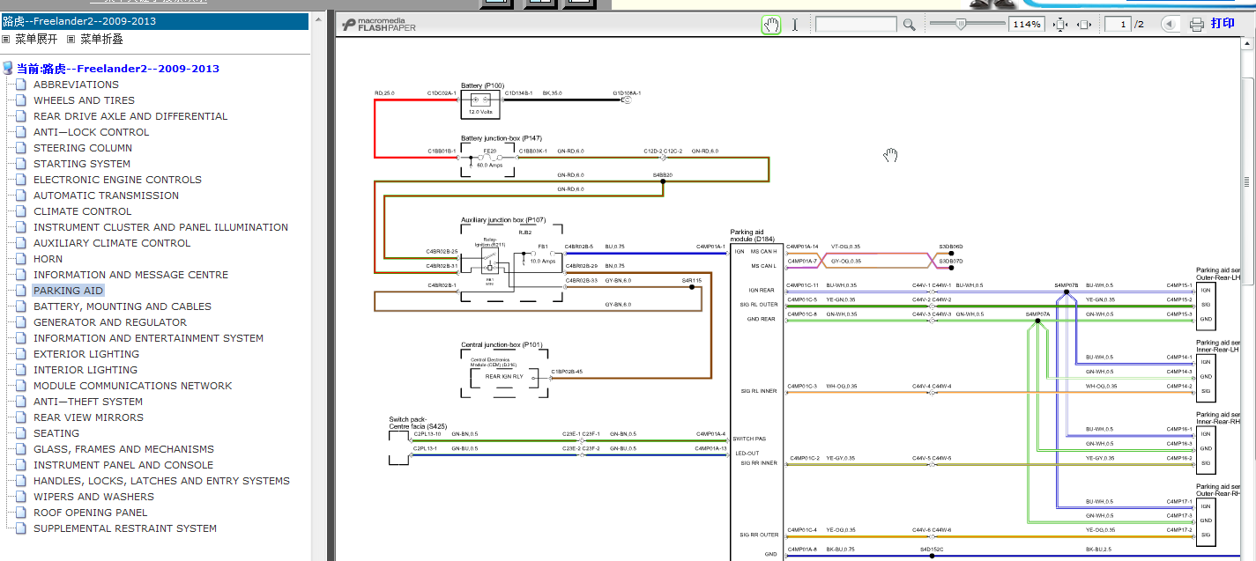Viewport: 1256px width, 561px height.
Task: Open INSTRUMENT CLUSTER AND PANEL ILLUMINATION
Action: click(160, 227)
